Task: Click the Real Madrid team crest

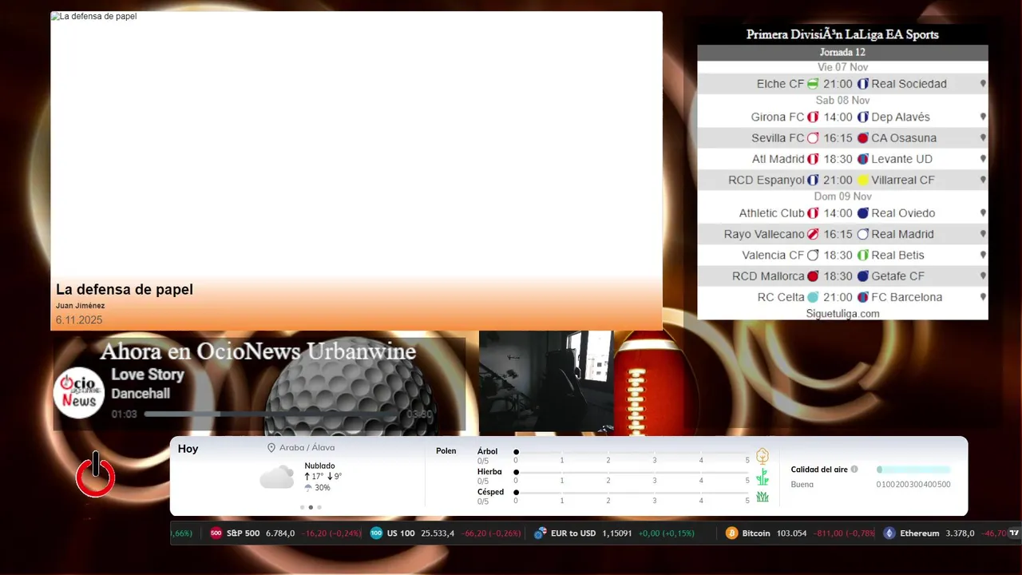Action: click(862, 234)
